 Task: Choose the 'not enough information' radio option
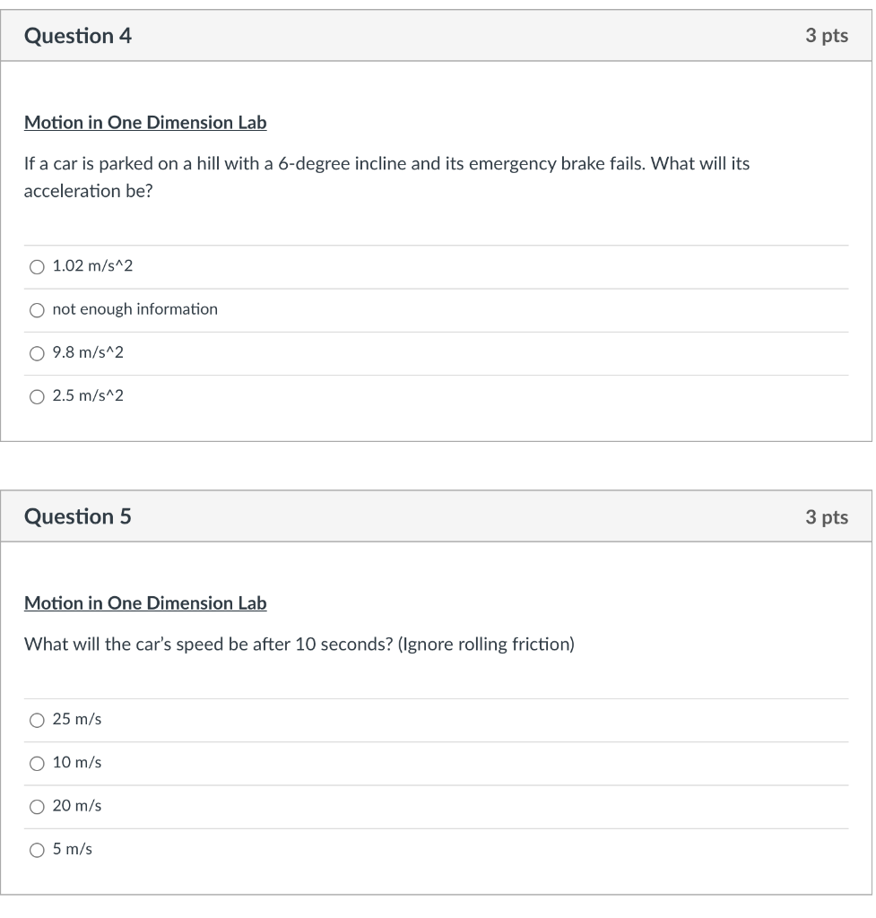coord(37,310)
